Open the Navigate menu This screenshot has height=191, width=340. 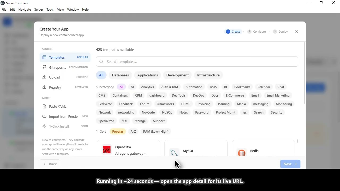point(24,10)
